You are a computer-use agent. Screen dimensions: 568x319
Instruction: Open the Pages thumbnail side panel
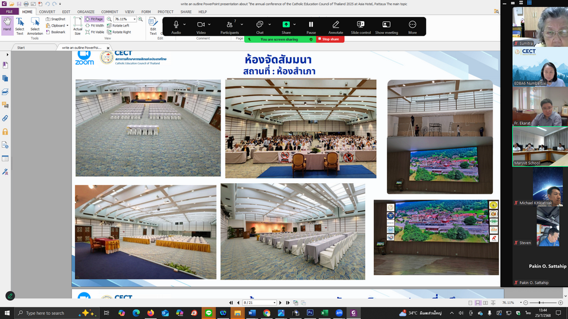click(5, 79)
